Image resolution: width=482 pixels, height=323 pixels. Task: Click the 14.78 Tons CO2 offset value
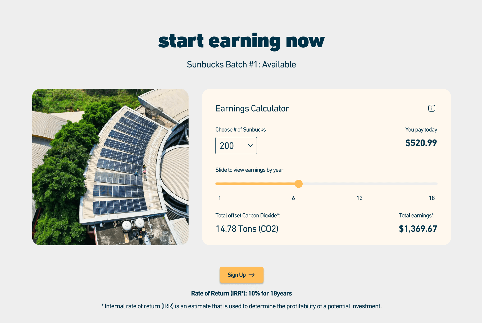coord(247,228)
